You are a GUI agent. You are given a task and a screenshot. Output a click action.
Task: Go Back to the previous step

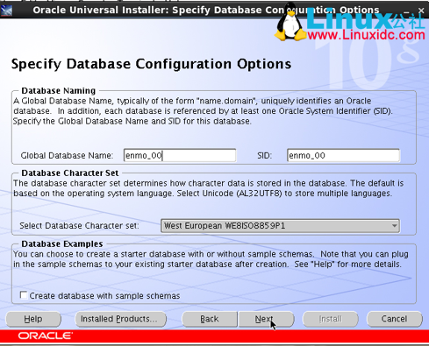[x=210, y=319]
